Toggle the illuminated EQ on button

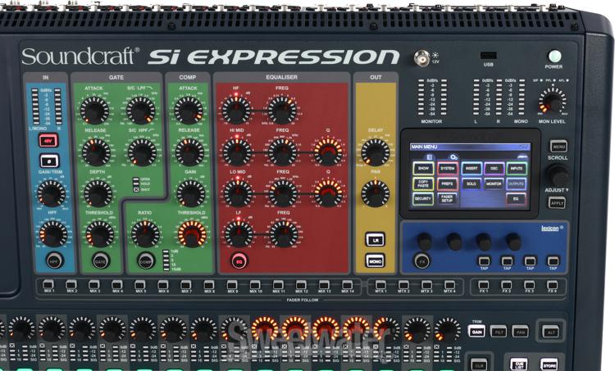click(x=239, y=261)
